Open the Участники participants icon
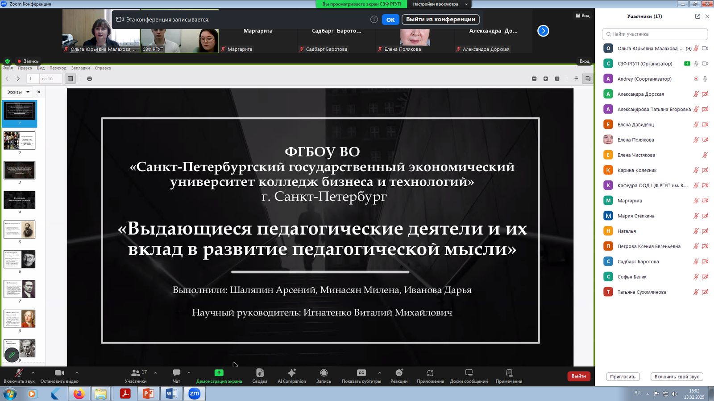This screenshot has height=401, width=714. (x=136, y=373)
